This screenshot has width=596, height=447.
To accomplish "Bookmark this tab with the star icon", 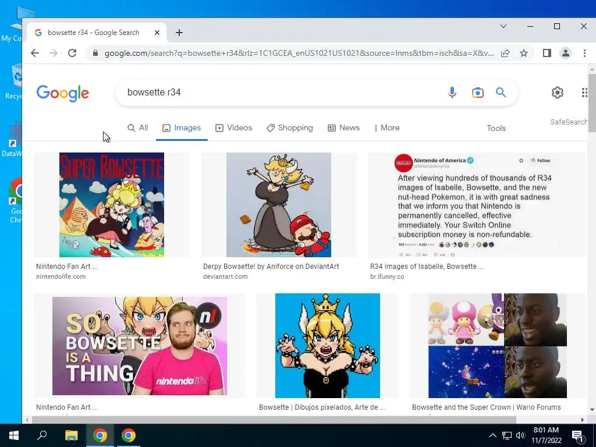I will tap(524, 53).
